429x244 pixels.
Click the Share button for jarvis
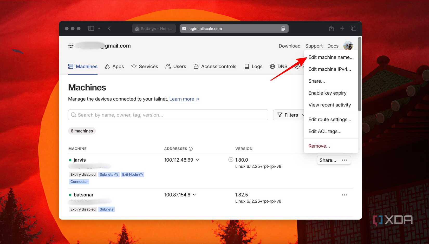coord(328,160)
